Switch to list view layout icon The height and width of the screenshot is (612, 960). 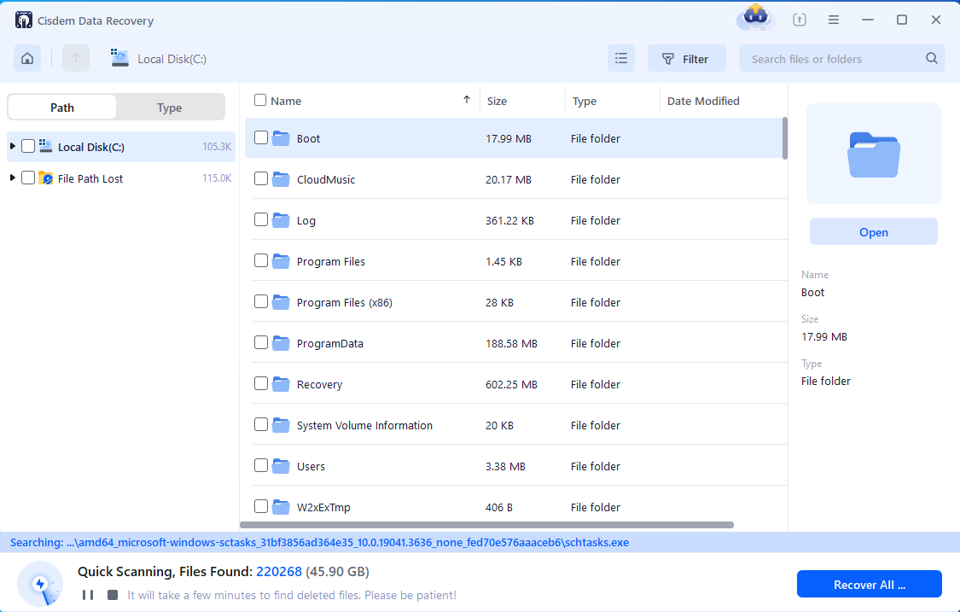[x=621, y=59]
